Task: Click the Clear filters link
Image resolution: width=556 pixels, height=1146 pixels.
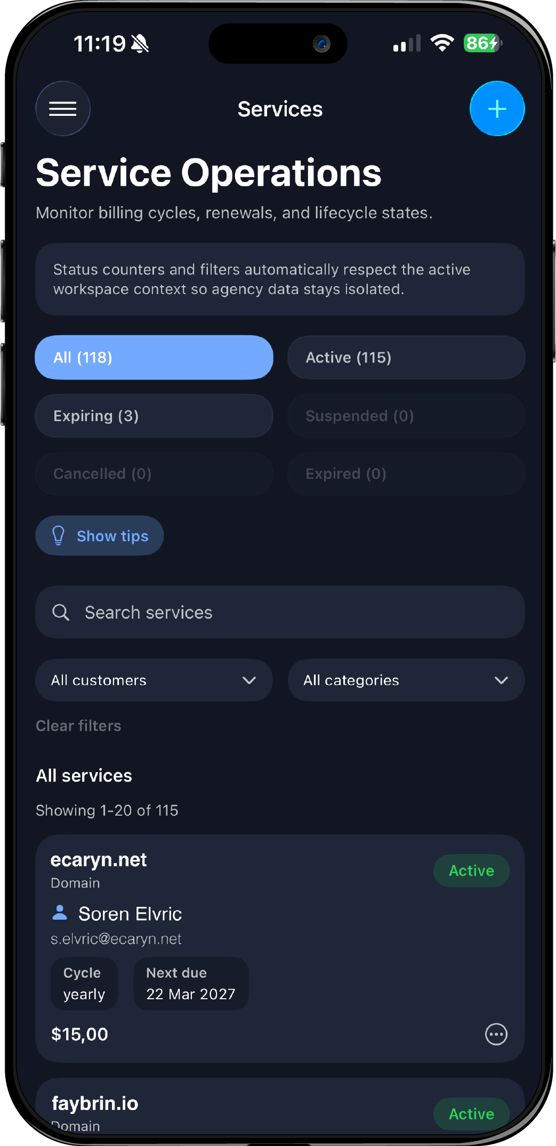Action: (x=78, y=726)
